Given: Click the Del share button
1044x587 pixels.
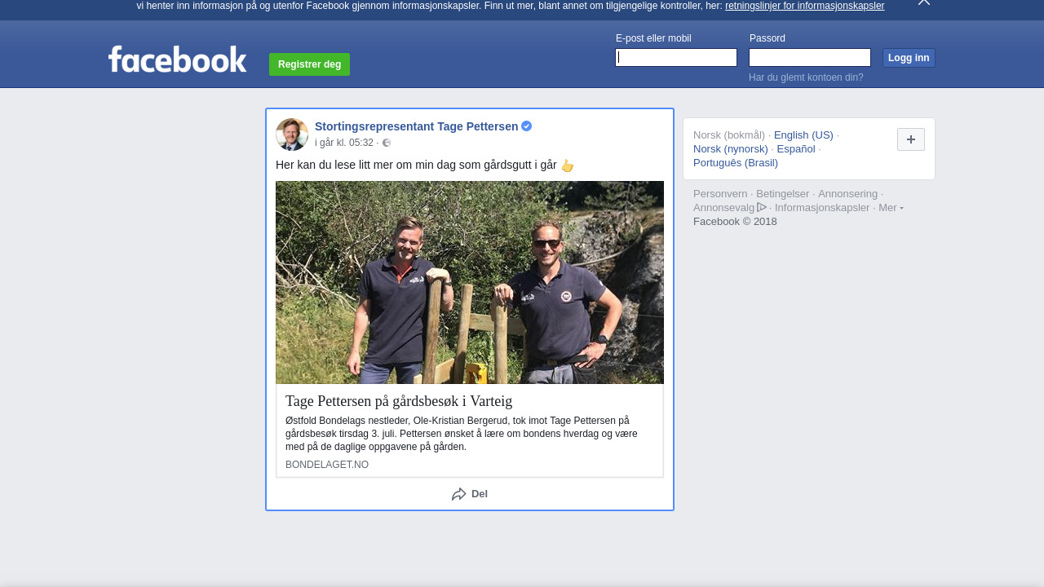Looking at the screenshot, I should pos(470,494).
